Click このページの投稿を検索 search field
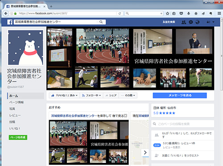The image size is (223, 166). 183,124
